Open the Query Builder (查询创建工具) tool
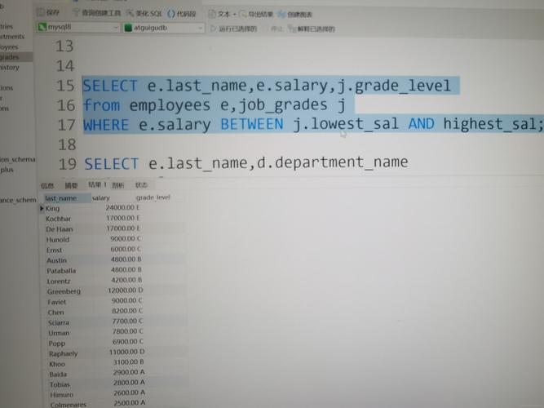This screenshot has width=544, height=408. 96,13
